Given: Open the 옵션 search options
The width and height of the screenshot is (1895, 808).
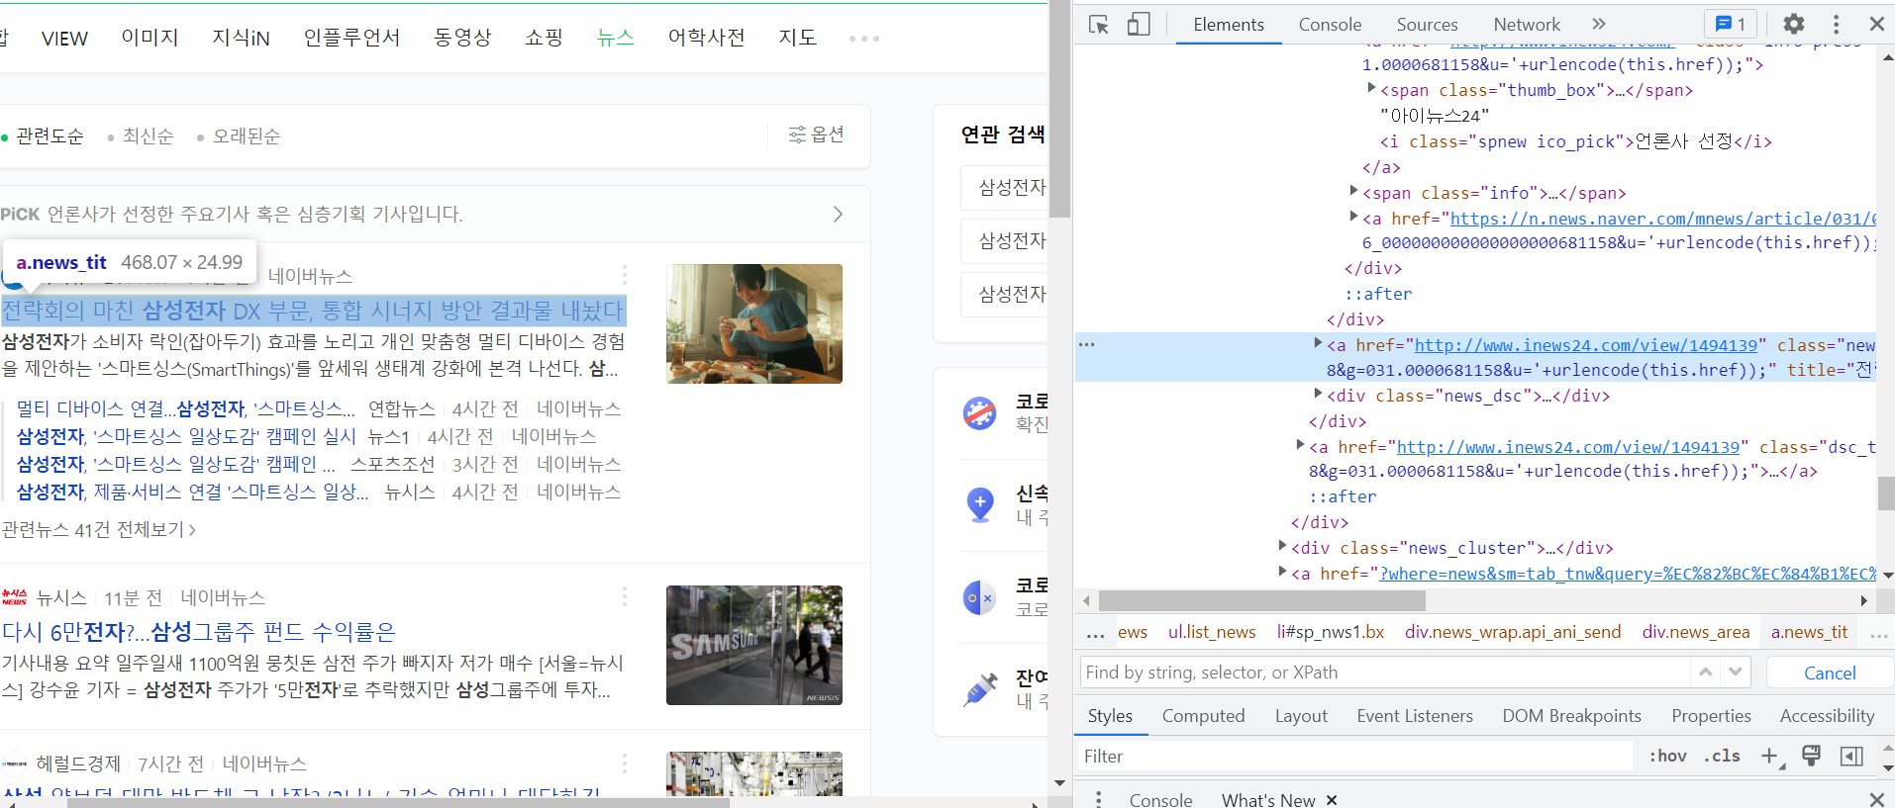Looking at the screenshot, I should 816,135.
